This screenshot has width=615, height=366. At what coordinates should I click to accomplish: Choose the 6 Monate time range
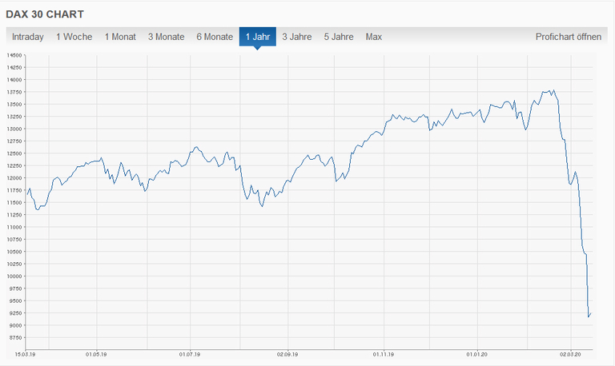click(x=215, y=37)
